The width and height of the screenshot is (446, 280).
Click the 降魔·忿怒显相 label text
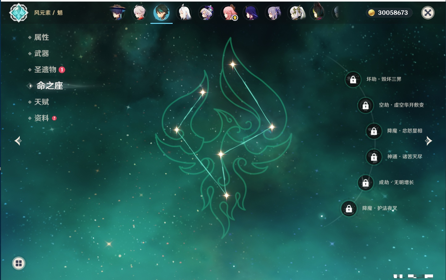point(405,131)
